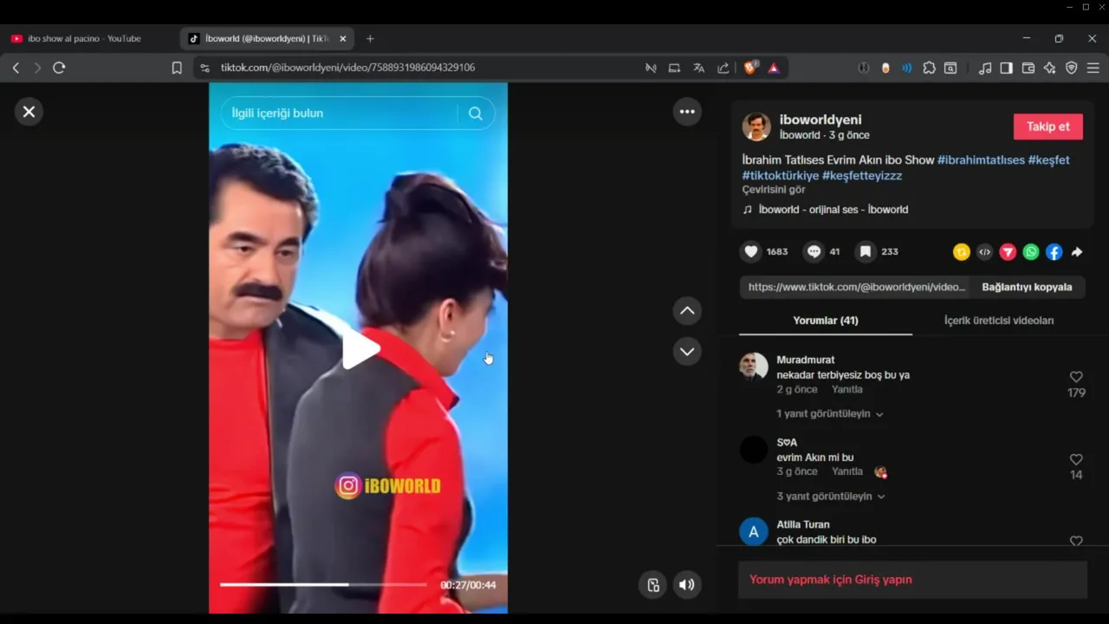1109x624 pixels.
Task: Save video with bookmark icon showing 233
Action: point(866,251)
